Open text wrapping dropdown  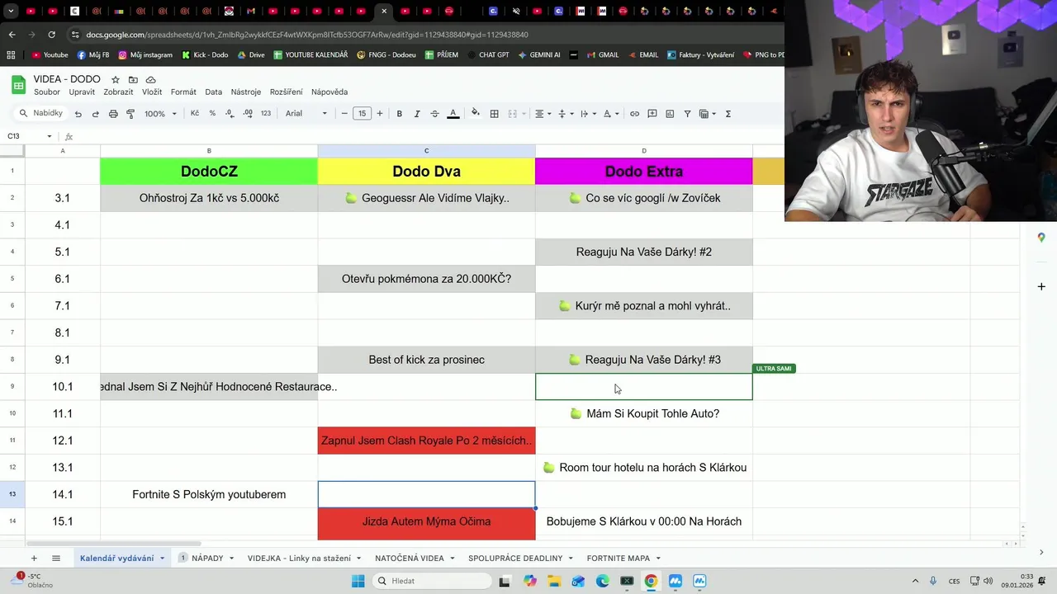[x=587, y=114]
